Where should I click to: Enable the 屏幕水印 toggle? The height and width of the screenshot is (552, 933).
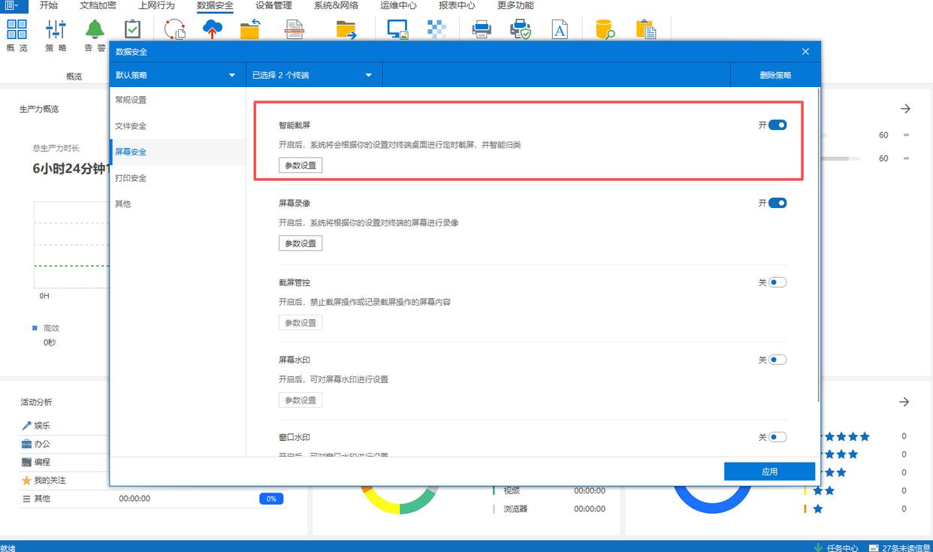[777, 360]
